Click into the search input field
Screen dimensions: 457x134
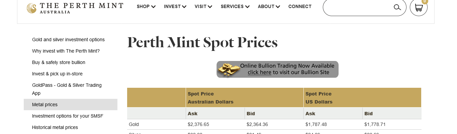358,7
